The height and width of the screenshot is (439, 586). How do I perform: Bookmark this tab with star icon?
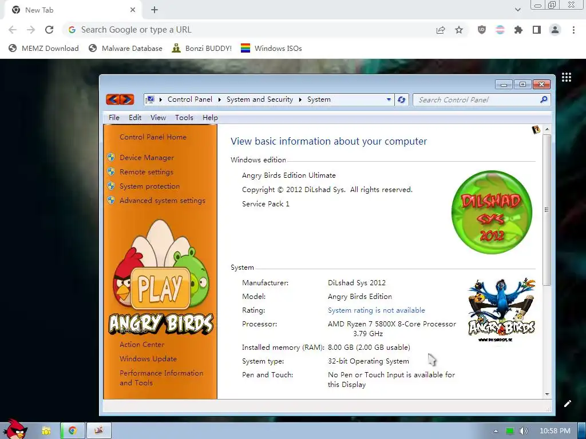coord(459,30)
